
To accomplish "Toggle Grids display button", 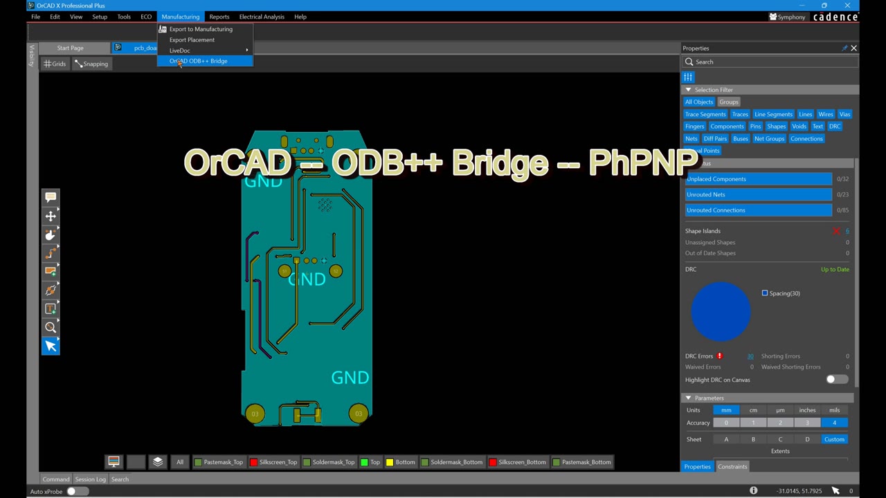I will pos(55,64).
